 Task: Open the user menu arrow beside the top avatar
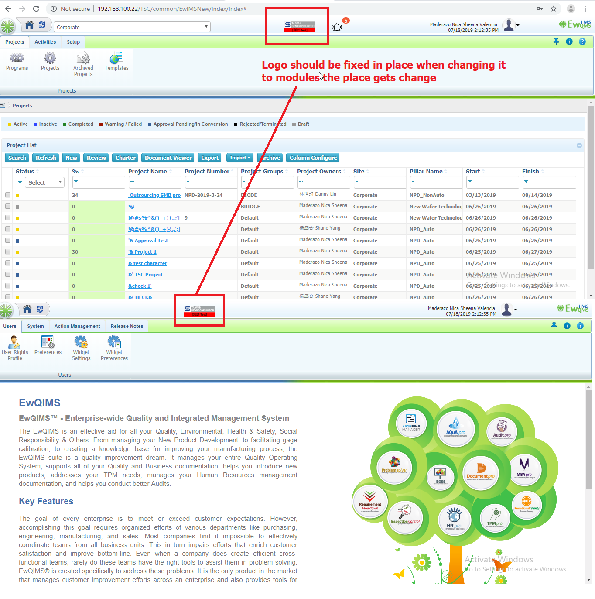tap(518, 25)
